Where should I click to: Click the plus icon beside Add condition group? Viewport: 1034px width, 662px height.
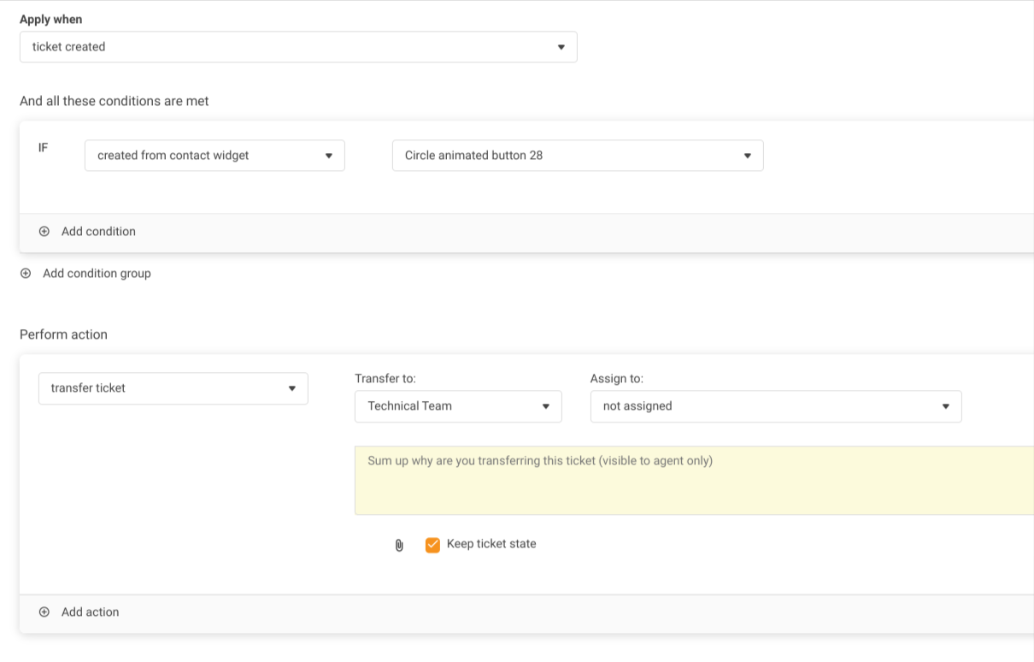tap(26, 274)
